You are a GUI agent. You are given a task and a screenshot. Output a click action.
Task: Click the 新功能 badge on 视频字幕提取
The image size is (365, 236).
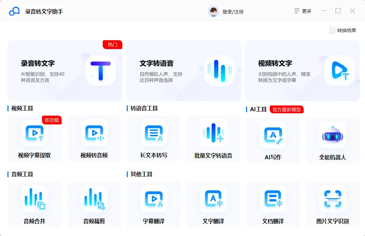coord(52,120)
